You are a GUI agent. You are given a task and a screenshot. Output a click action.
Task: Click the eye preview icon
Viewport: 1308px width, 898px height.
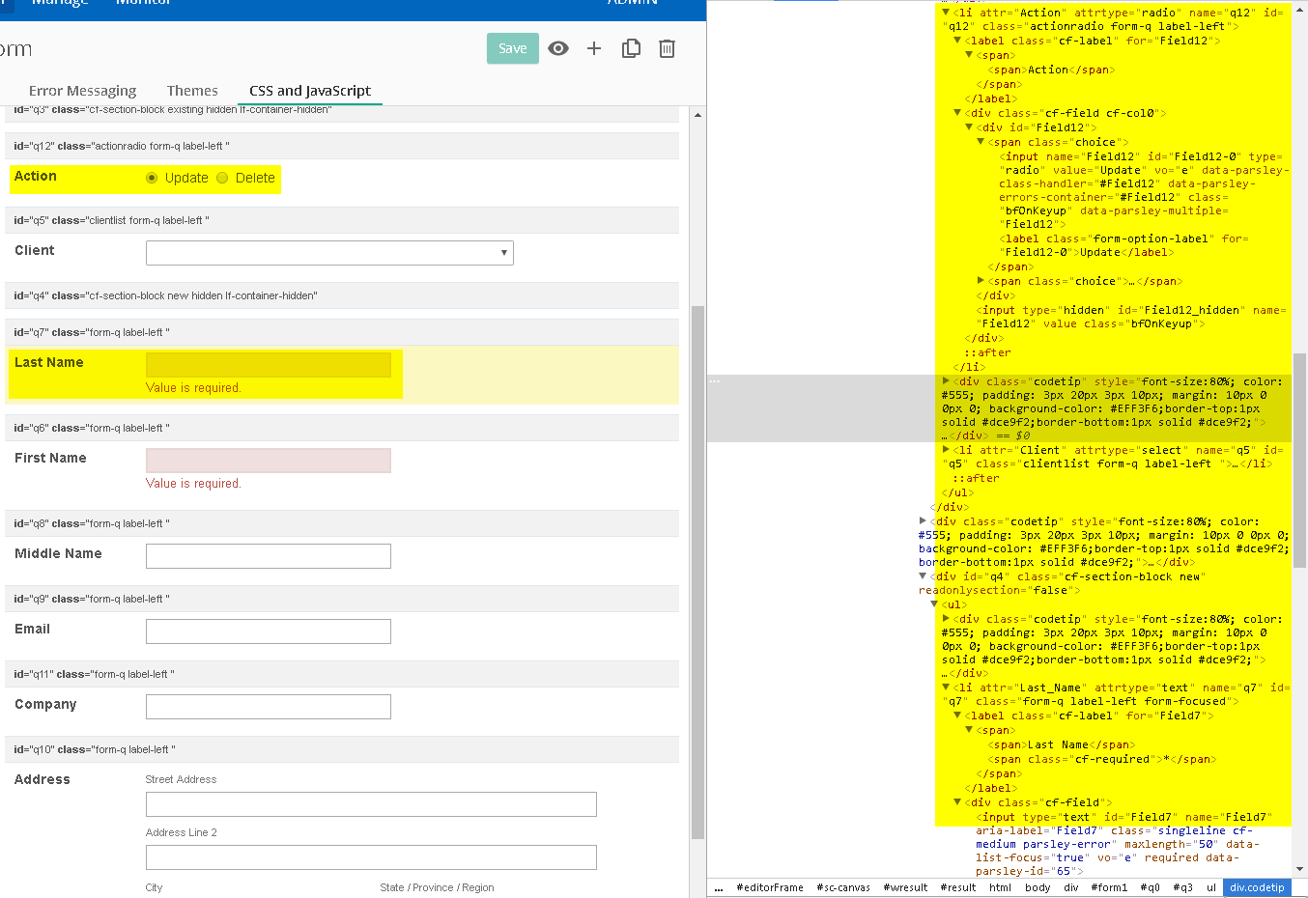click(558, 48)
